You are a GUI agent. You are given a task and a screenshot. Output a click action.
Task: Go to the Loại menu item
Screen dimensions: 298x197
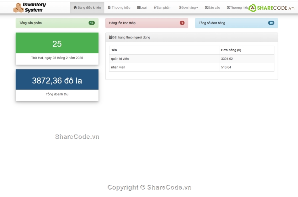[x=142, y=8]
